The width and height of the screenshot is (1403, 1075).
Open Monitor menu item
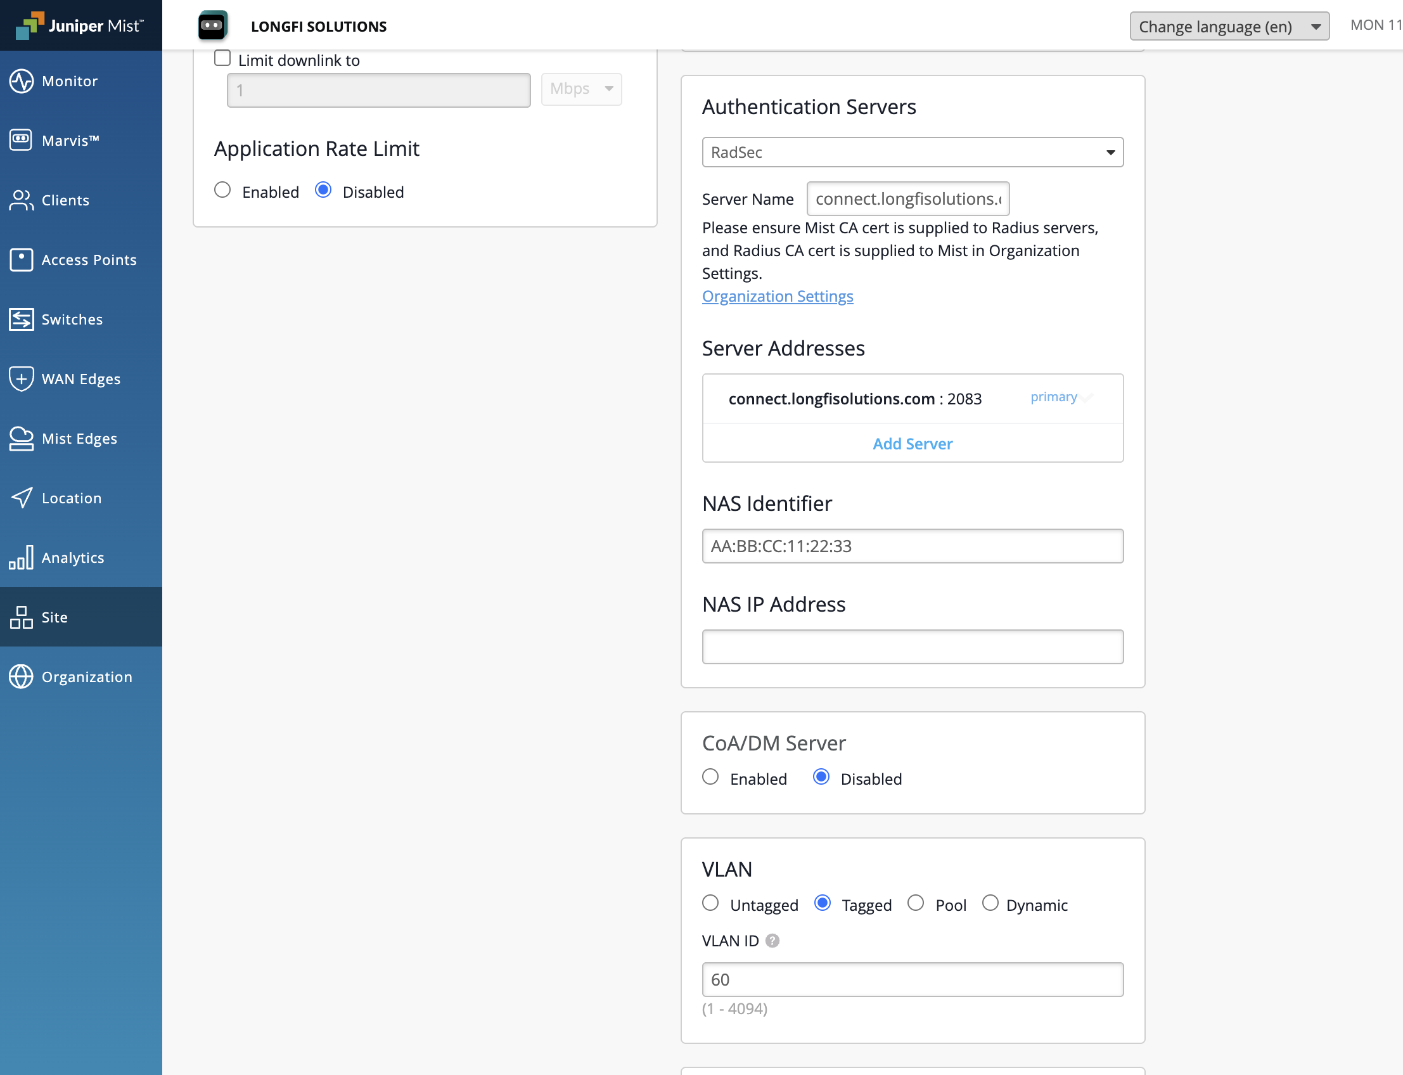[81, 81]
